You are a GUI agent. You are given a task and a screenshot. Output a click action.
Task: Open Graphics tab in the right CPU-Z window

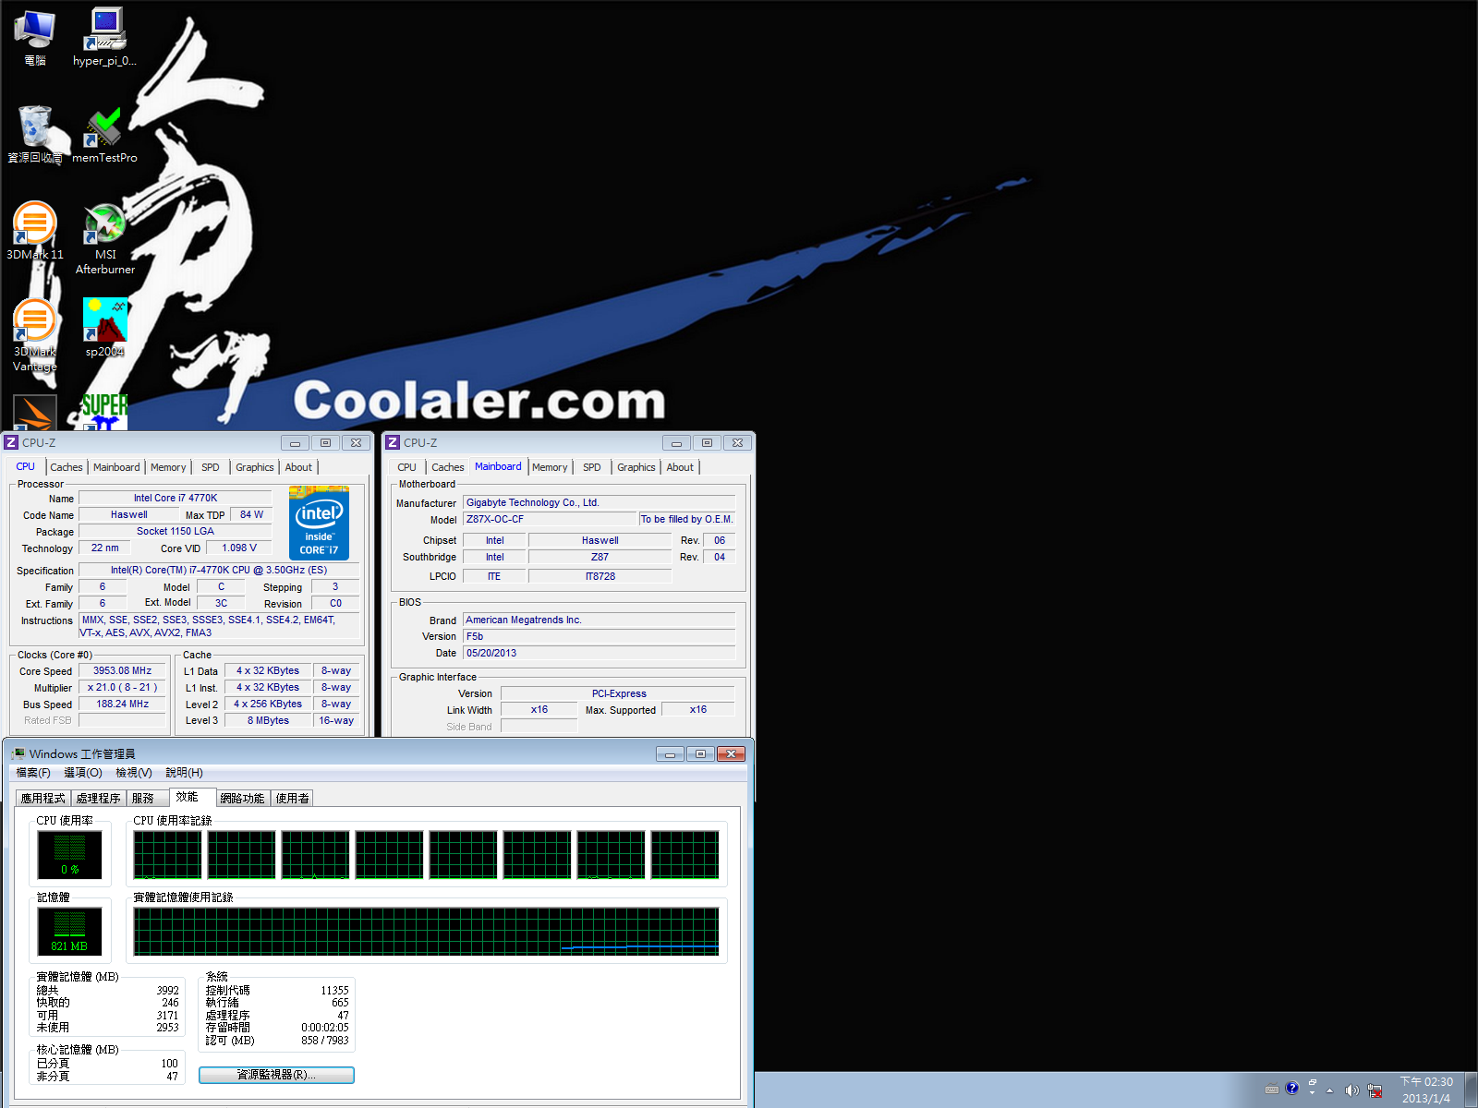coord(636,467)
